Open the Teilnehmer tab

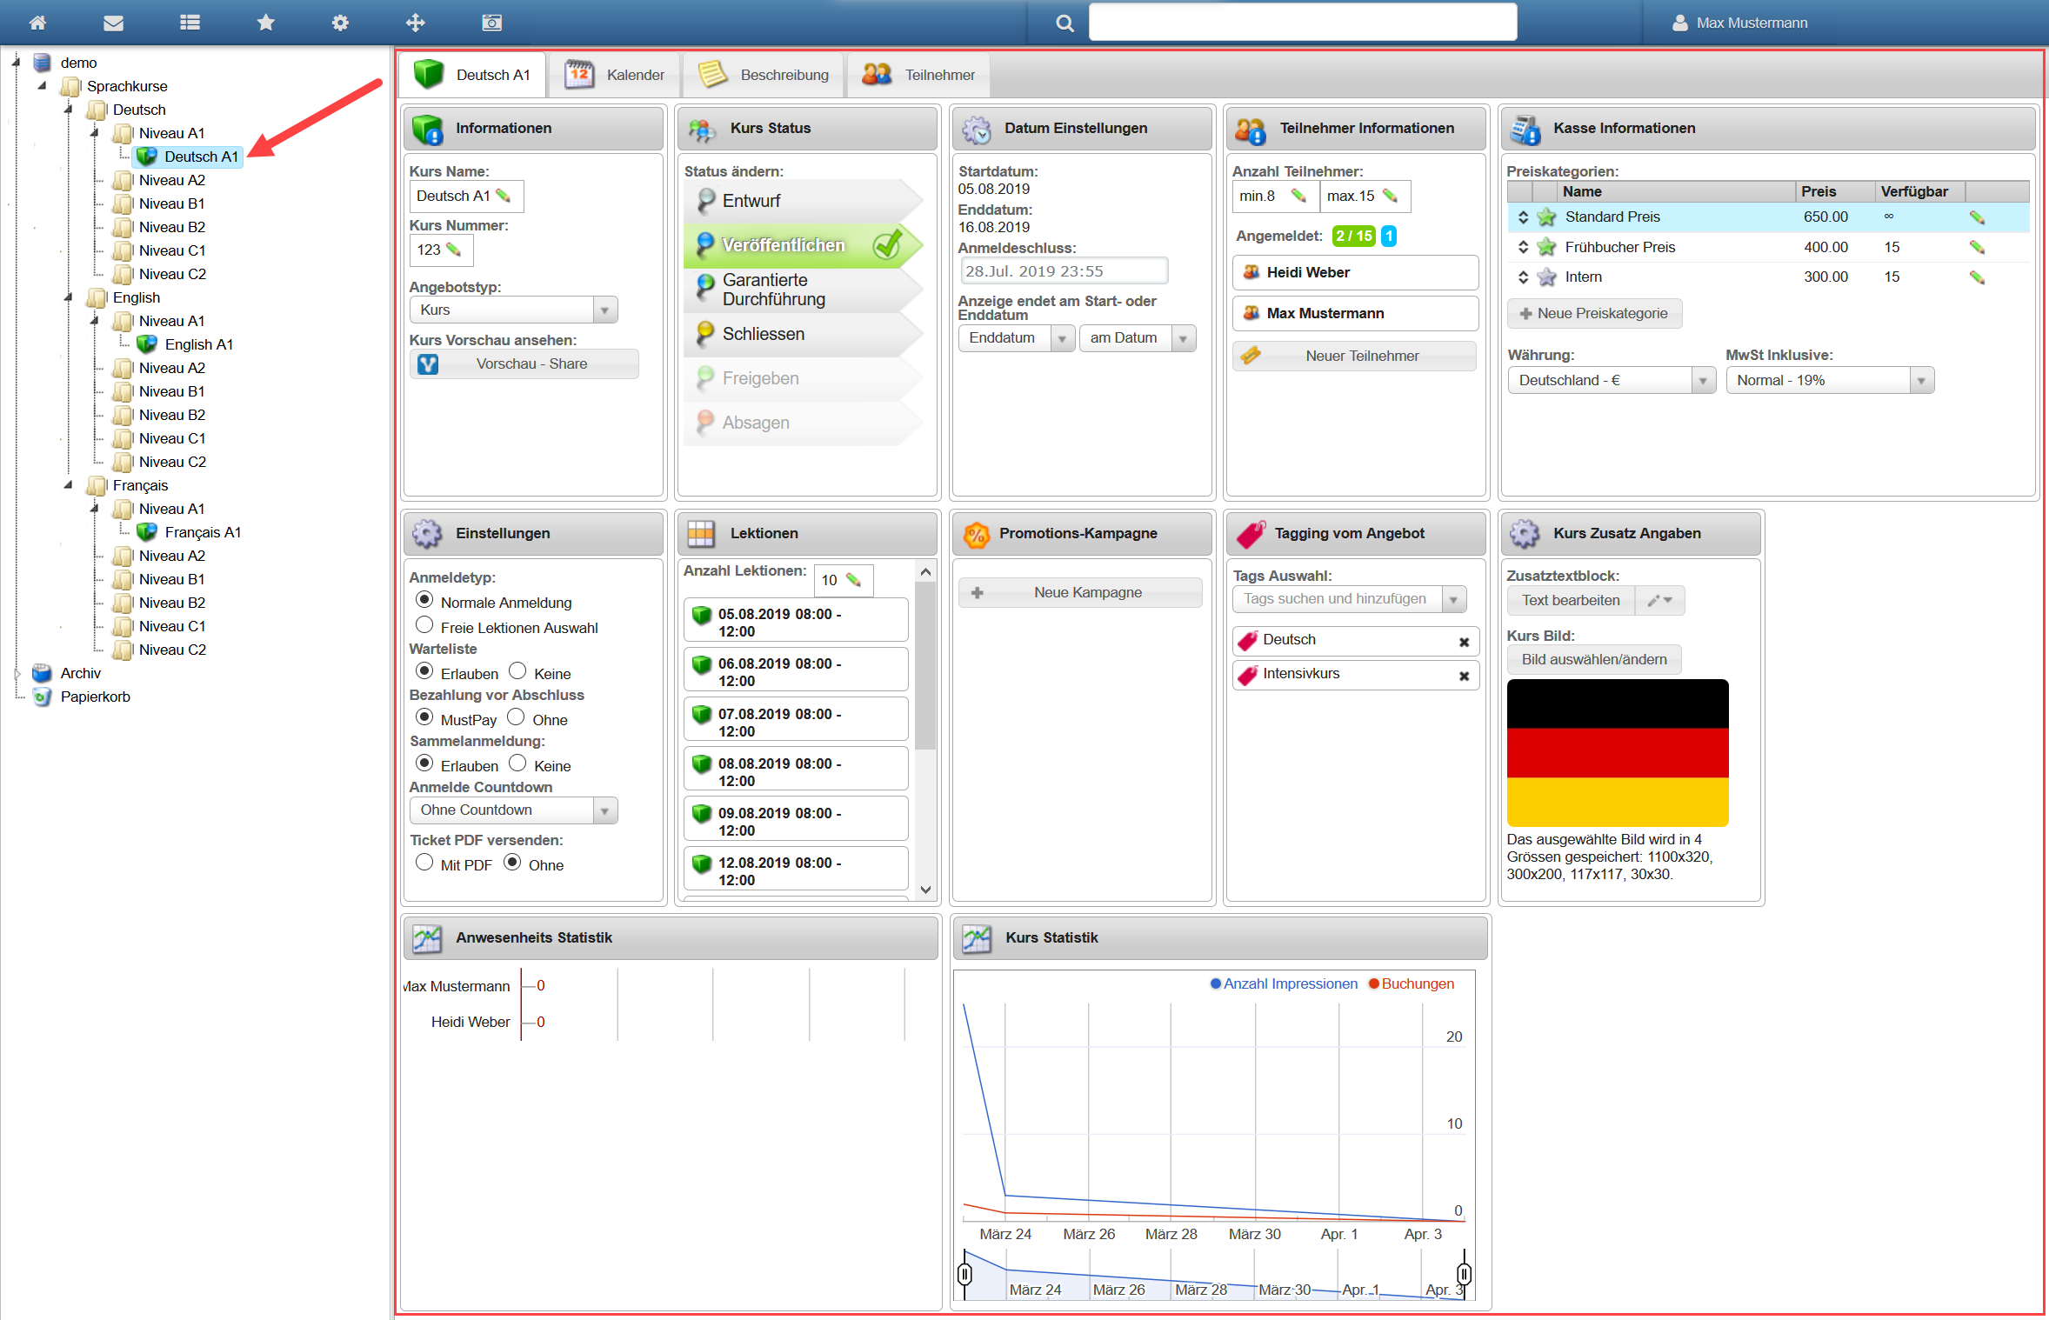pyautogui.click(x=919, y=75)
